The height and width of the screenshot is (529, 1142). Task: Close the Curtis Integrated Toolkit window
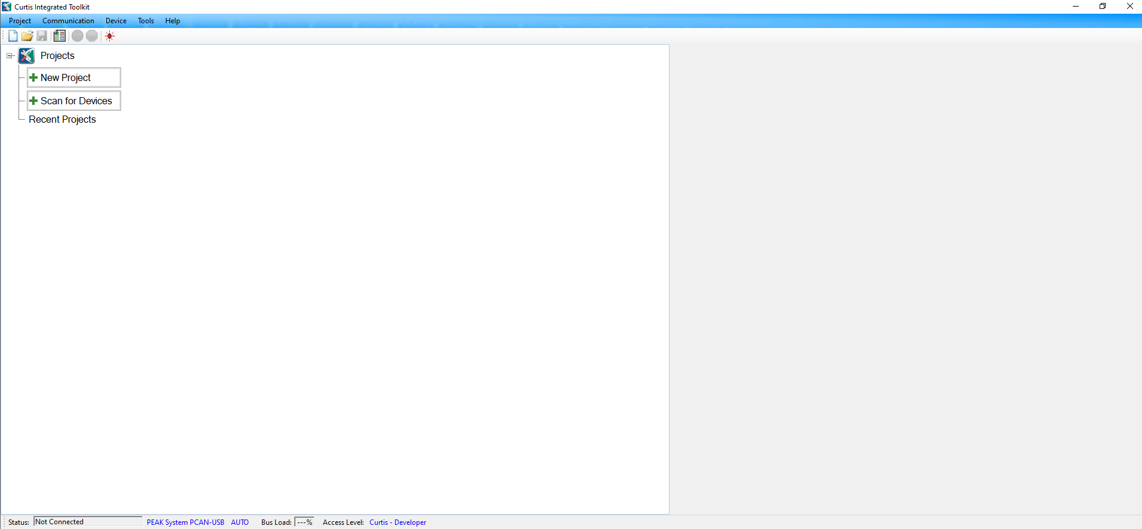(x=1129, y=7)
